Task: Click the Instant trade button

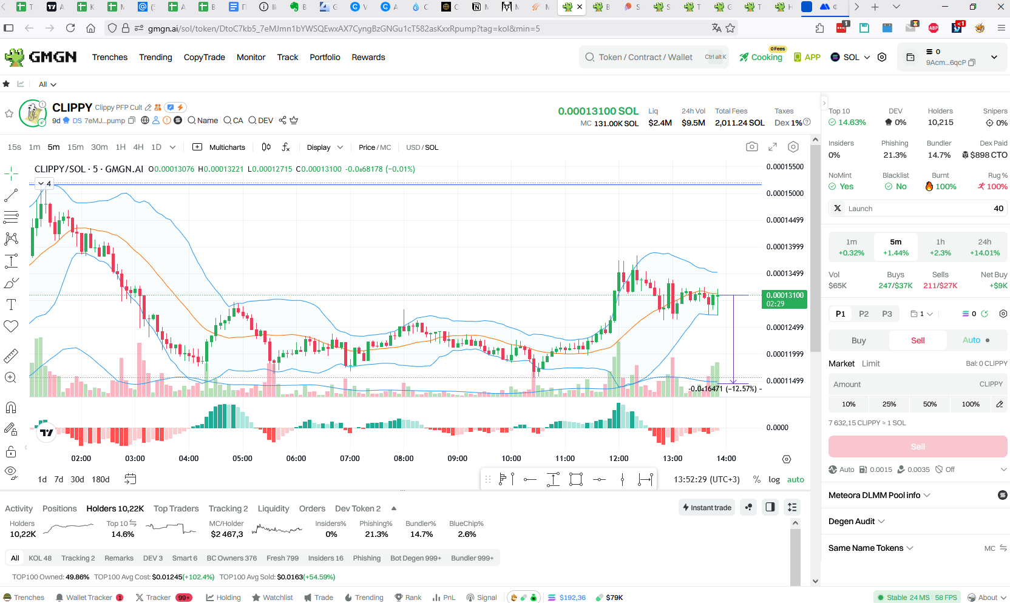Action: coord(707,507)
